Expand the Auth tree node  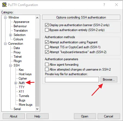pyautogui.click(x=16, y=83)
